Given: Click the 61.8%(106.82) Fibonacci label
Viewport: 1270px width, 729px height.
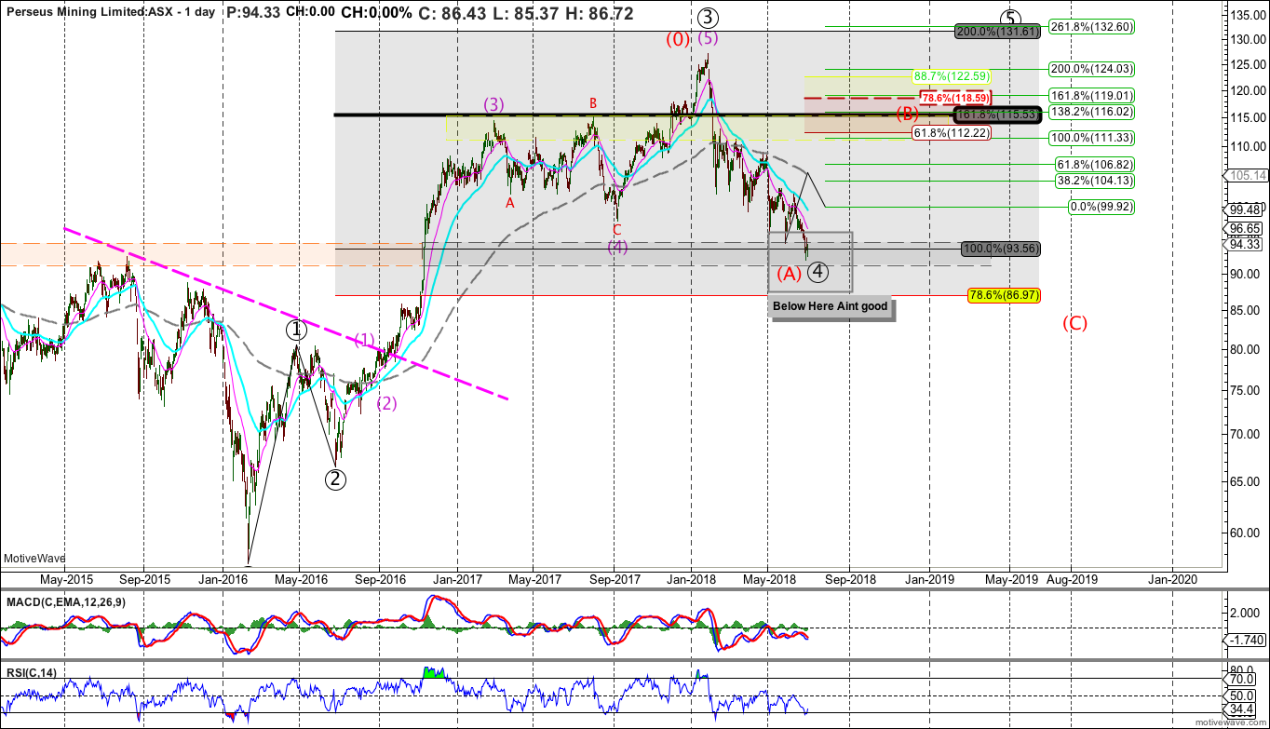Looking at the screenshot, I should pyautogui.click(x=1093, y=164).
